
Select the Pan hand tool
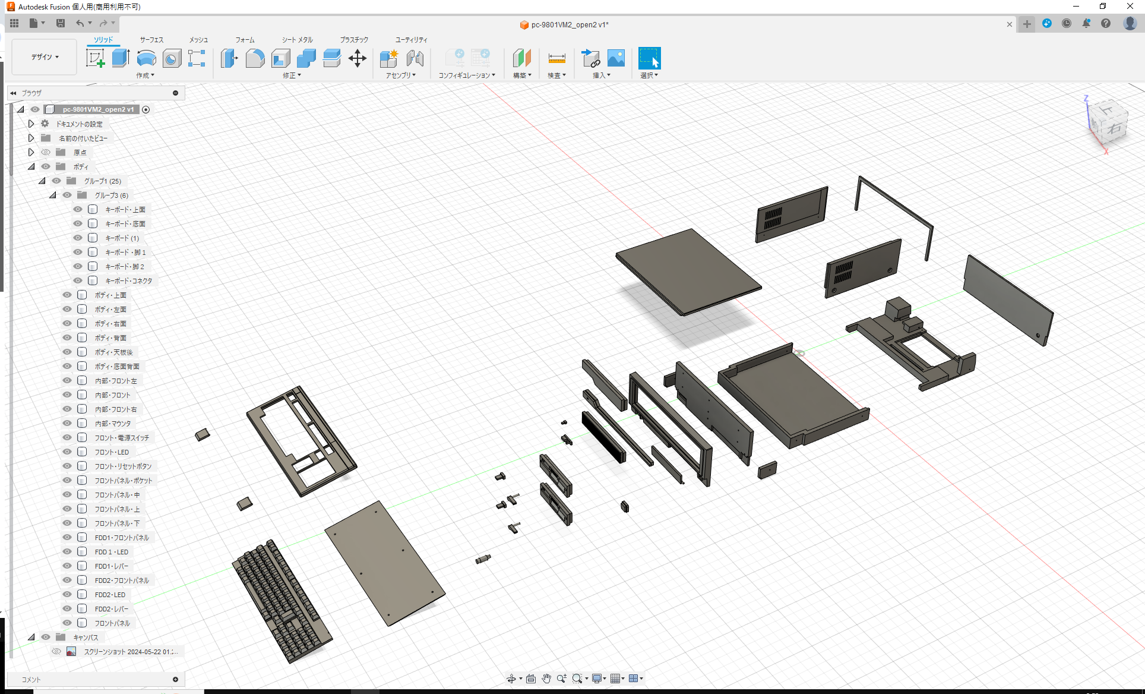click(546, 678)
